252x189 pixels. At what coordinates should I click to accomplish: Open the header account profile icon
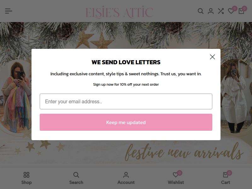coord(211,11)
